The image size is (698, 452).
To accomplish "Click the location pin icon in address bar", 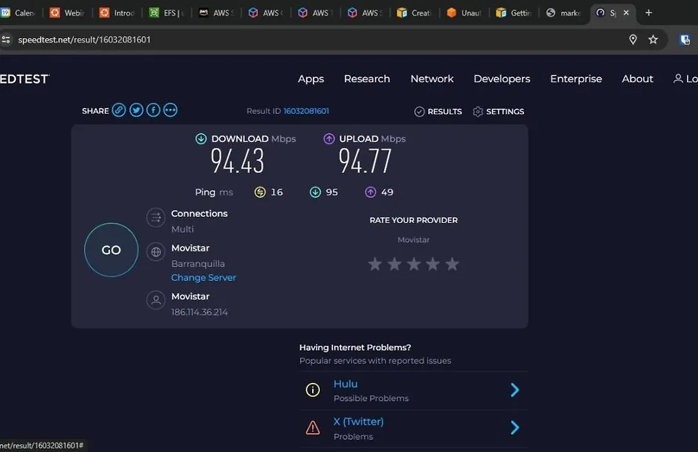I will click(x=633, y=39).
